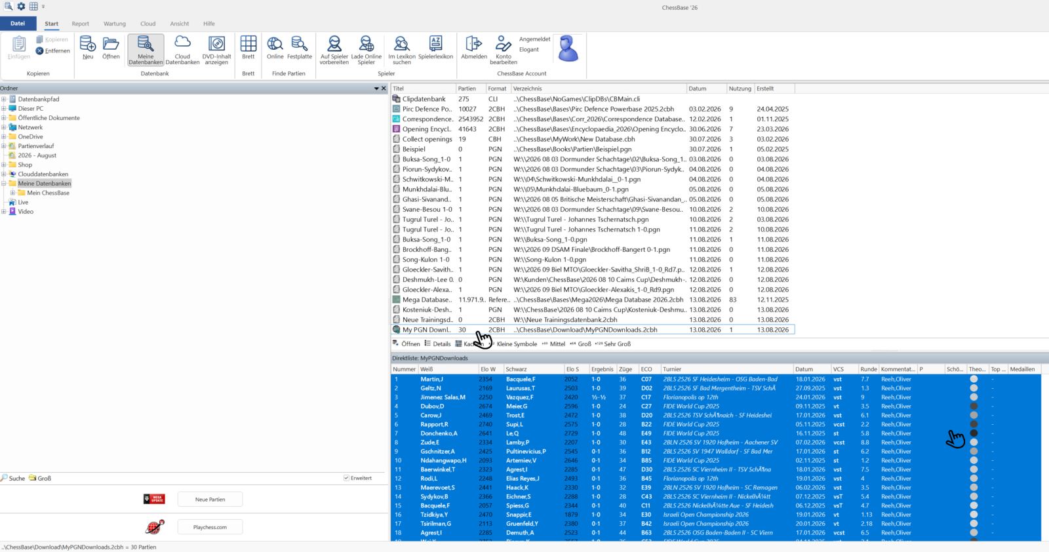Screen dimensions: 1049x552
Task: Click the Mega Update logo icon
Action: pyautogui.click(x=154, y=500)
